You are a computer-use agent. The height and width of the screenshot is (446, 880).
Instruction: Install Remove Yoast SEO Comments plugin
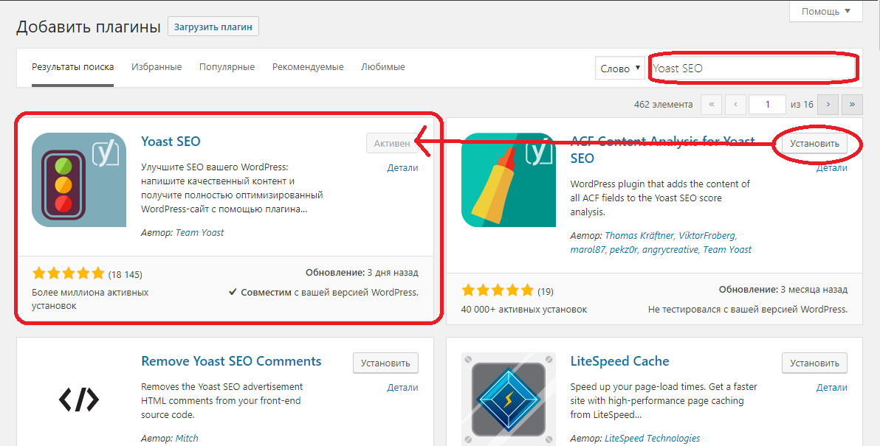coord(385,363)
